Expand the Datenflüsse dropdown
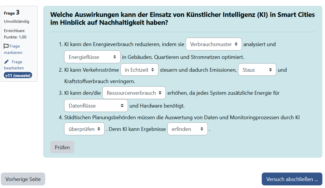Viewport: 325px width, 188px height. [x=96, y=106]
